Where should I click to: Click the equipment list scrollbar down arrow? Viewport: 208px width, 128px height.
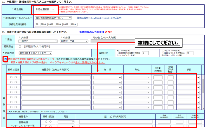pyautogui.click(x=203, y=108)
